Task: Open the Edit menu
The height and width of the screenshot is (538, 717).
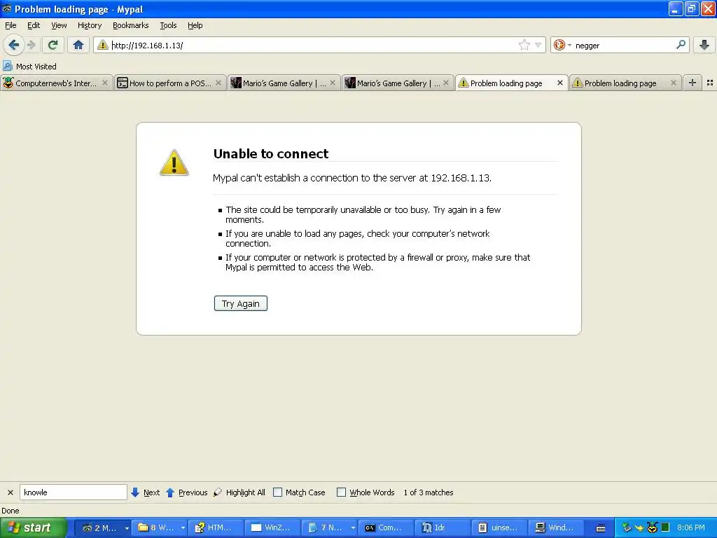Action: 34,25
